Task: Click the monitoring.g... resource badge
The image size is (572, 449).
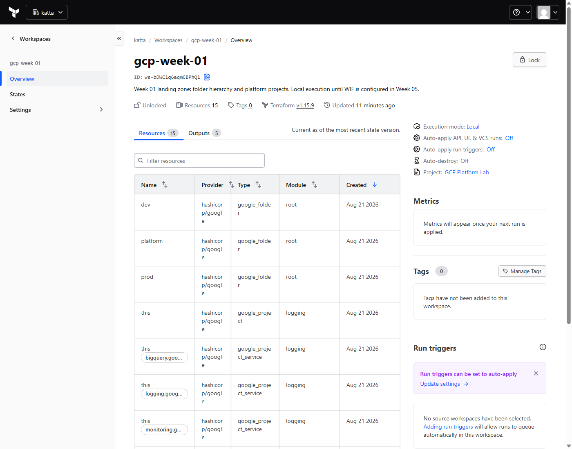Action: coord(164,429)
